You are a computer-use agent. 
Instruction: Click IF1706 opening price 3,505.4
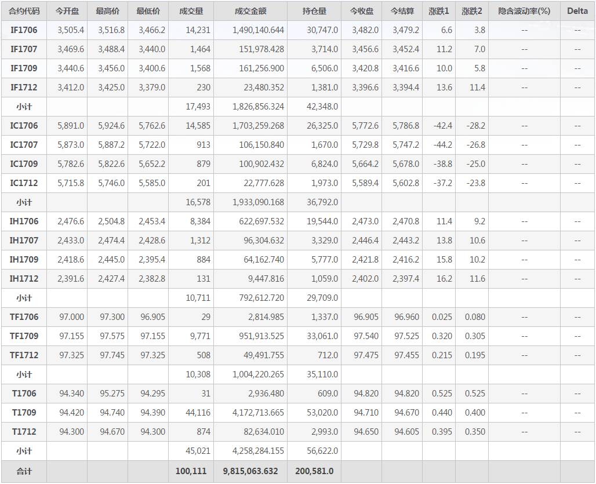71,30
